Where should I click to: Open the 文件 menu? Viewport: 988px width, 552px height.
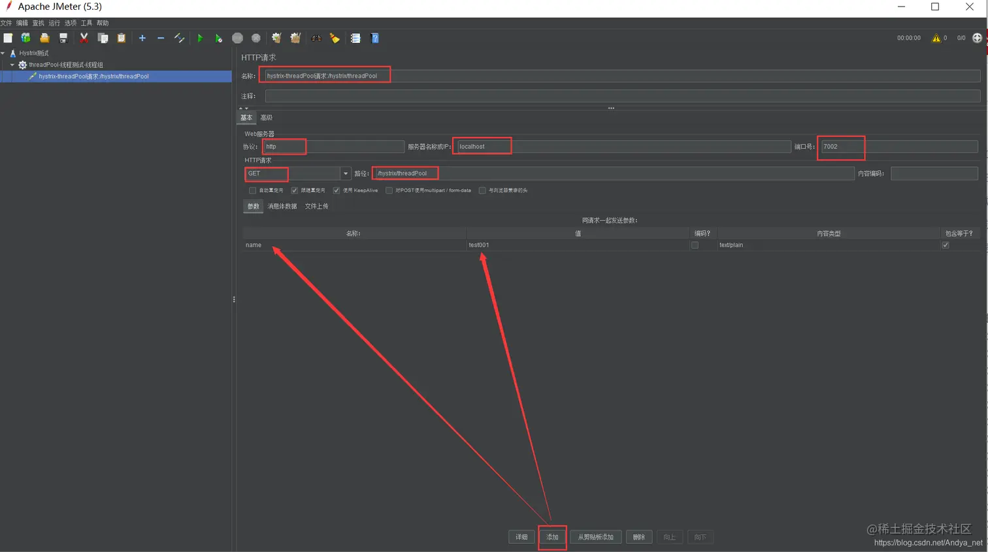(6, 23)
